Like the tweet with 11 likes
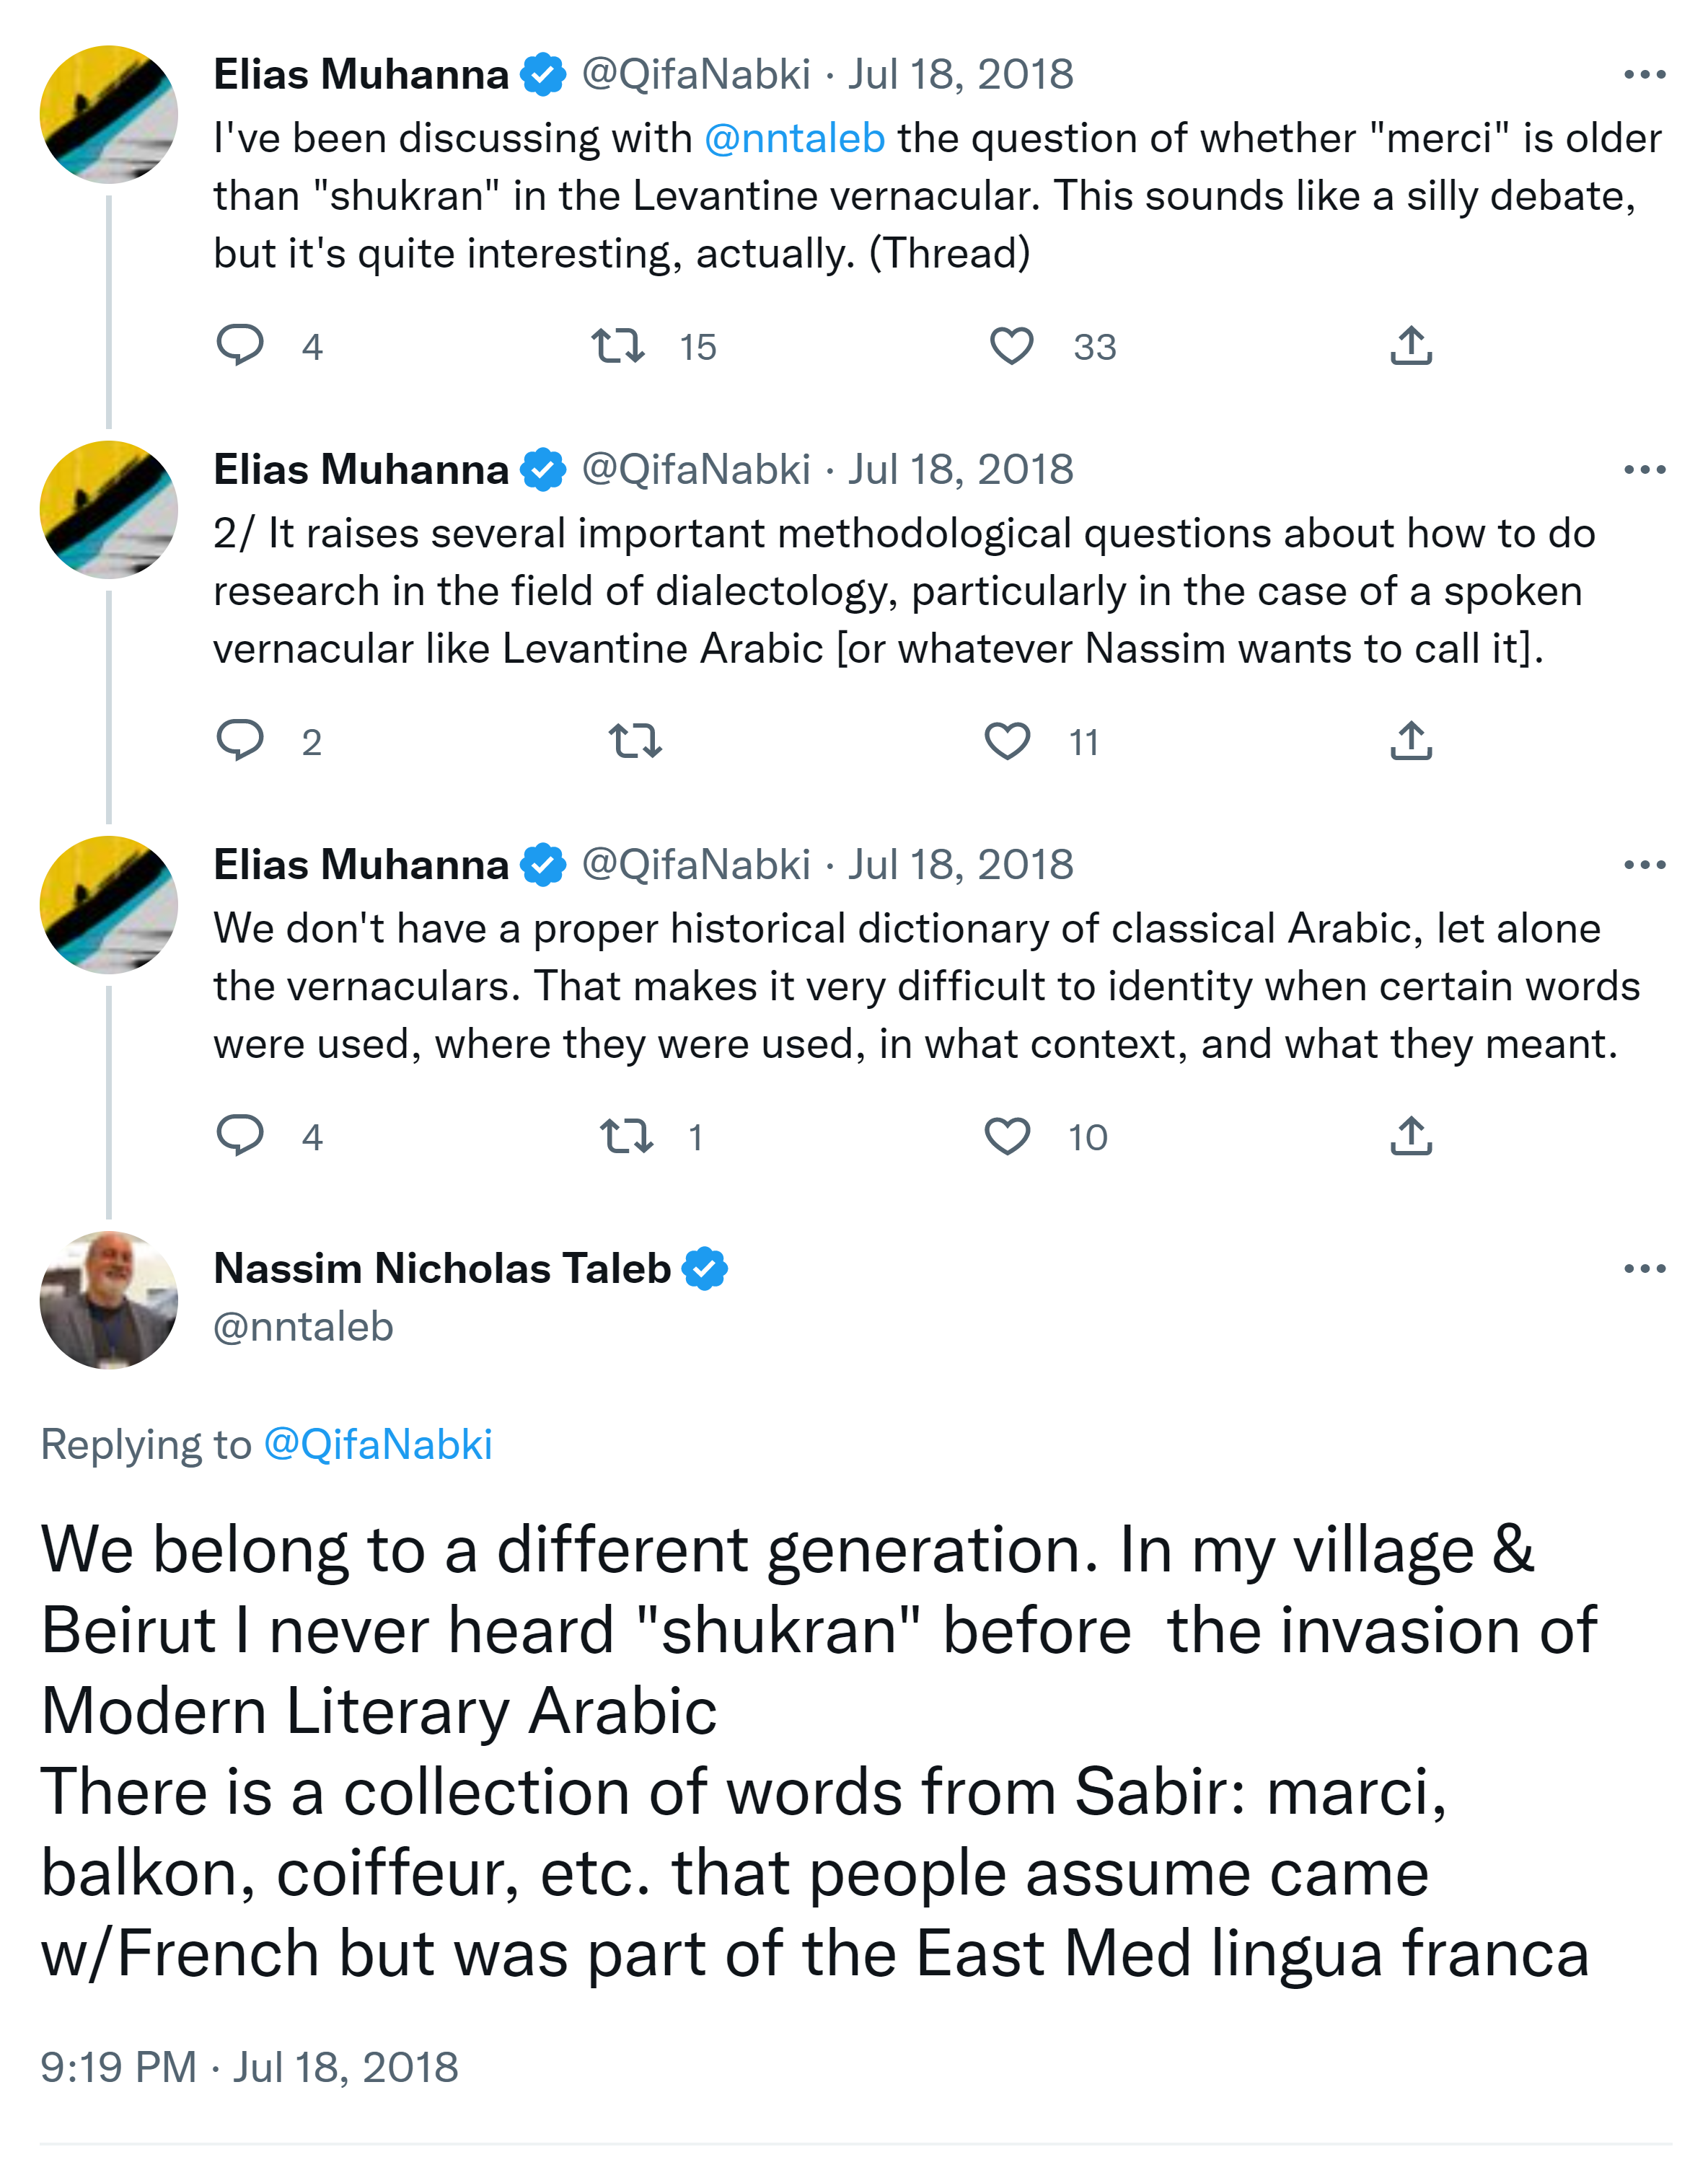 (1007, 740)
